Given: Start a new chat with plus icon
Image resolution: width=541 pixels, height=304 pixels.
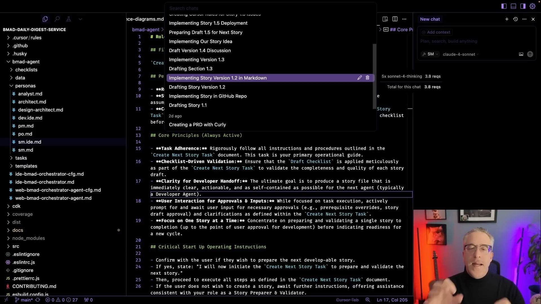Looking at the screenshot, I should (x=507, y=19).
